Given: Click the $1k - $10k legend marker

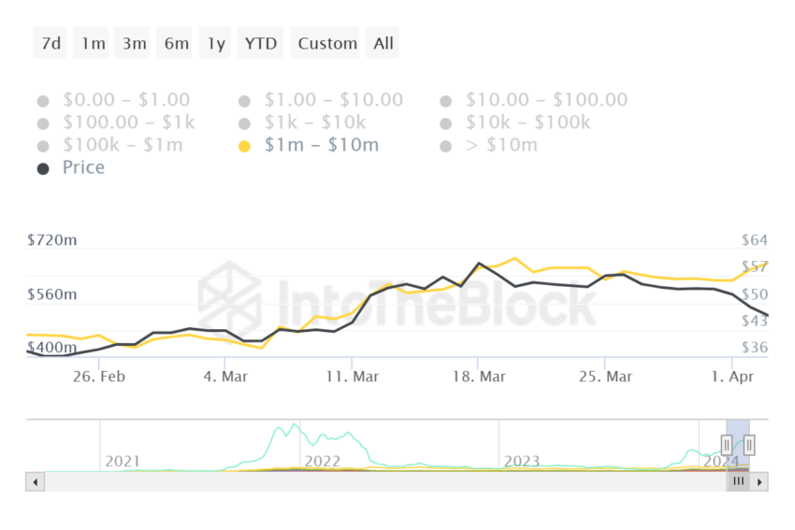Looking at the screenshot, I should tap(245, 123).
